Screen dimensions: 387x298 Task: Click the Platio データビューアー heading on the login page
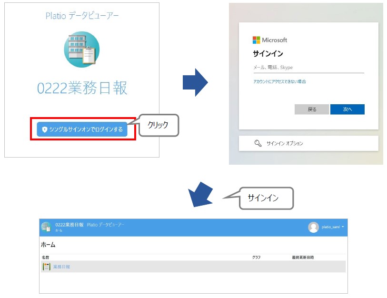pyautogui.click(x=82, y=16)
